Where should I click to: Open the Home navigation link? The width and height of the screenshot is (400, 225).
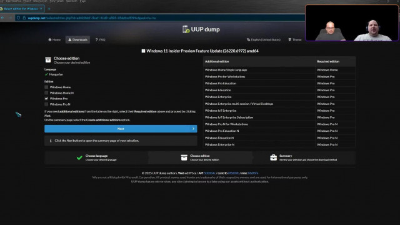point(54,39)
